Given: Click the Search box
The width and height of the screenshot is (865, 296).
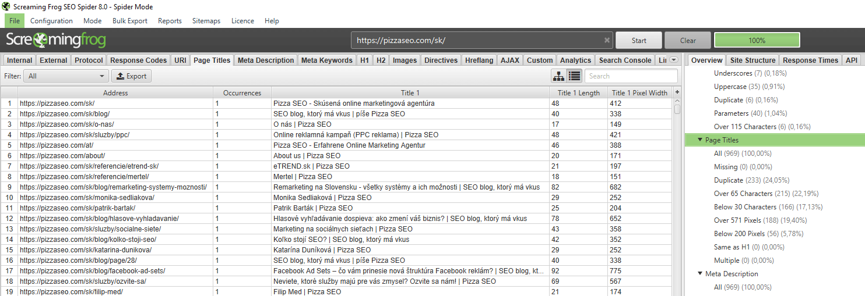Looking at the screenshot, I should (x=631, y=76).
